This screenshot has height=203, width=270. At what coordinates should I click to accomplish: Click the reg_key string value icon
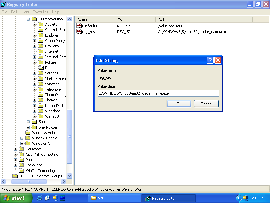click(x=79, y=31)
